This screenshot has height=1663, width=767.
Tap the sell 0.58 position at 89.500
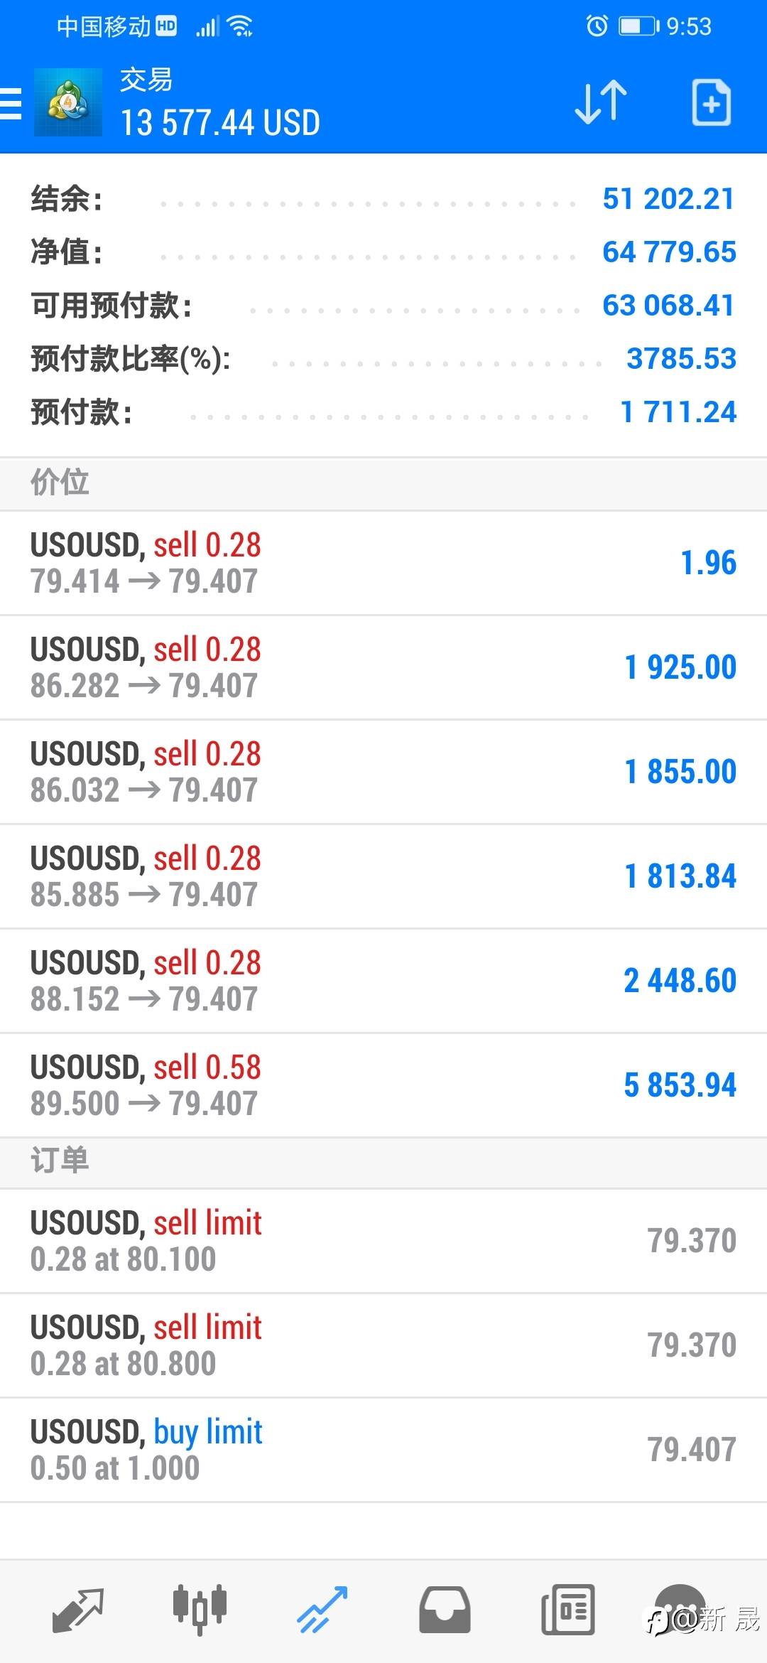pyautogui.click(x=383, y=1085)
